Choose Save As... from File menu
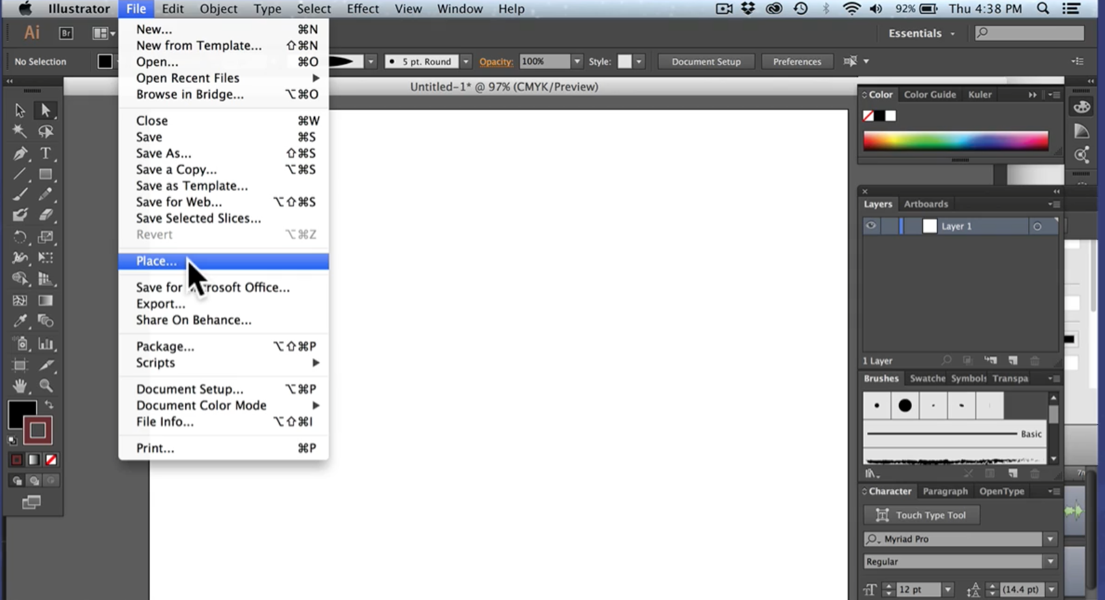This screenshot has width=1105, height=600. (223, 153)
